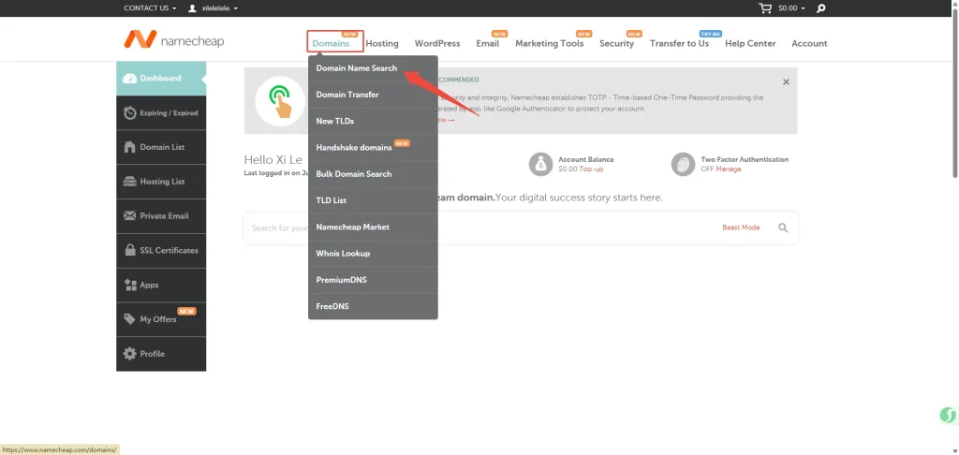This screenshot has height=455, width=959.
Task: Click the Namecheap logo
Action: 173,40
